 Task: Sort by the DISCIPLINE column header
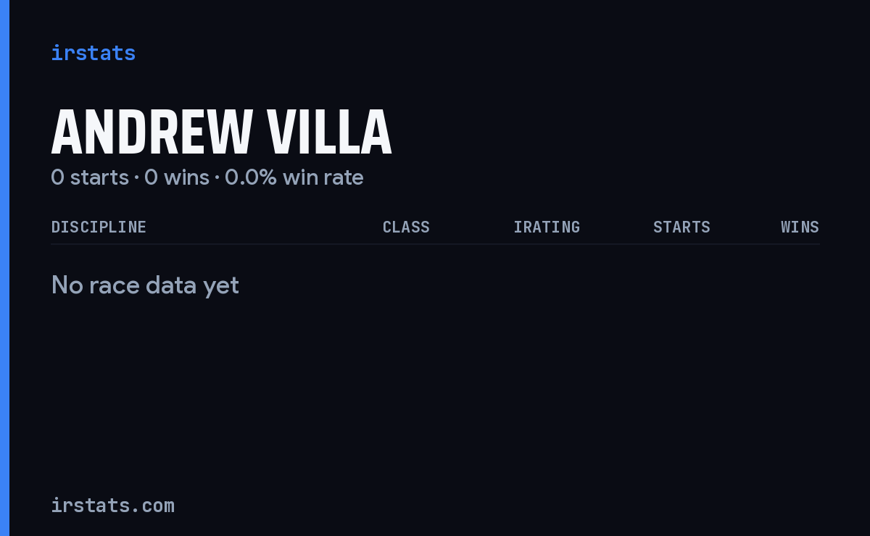99,227
